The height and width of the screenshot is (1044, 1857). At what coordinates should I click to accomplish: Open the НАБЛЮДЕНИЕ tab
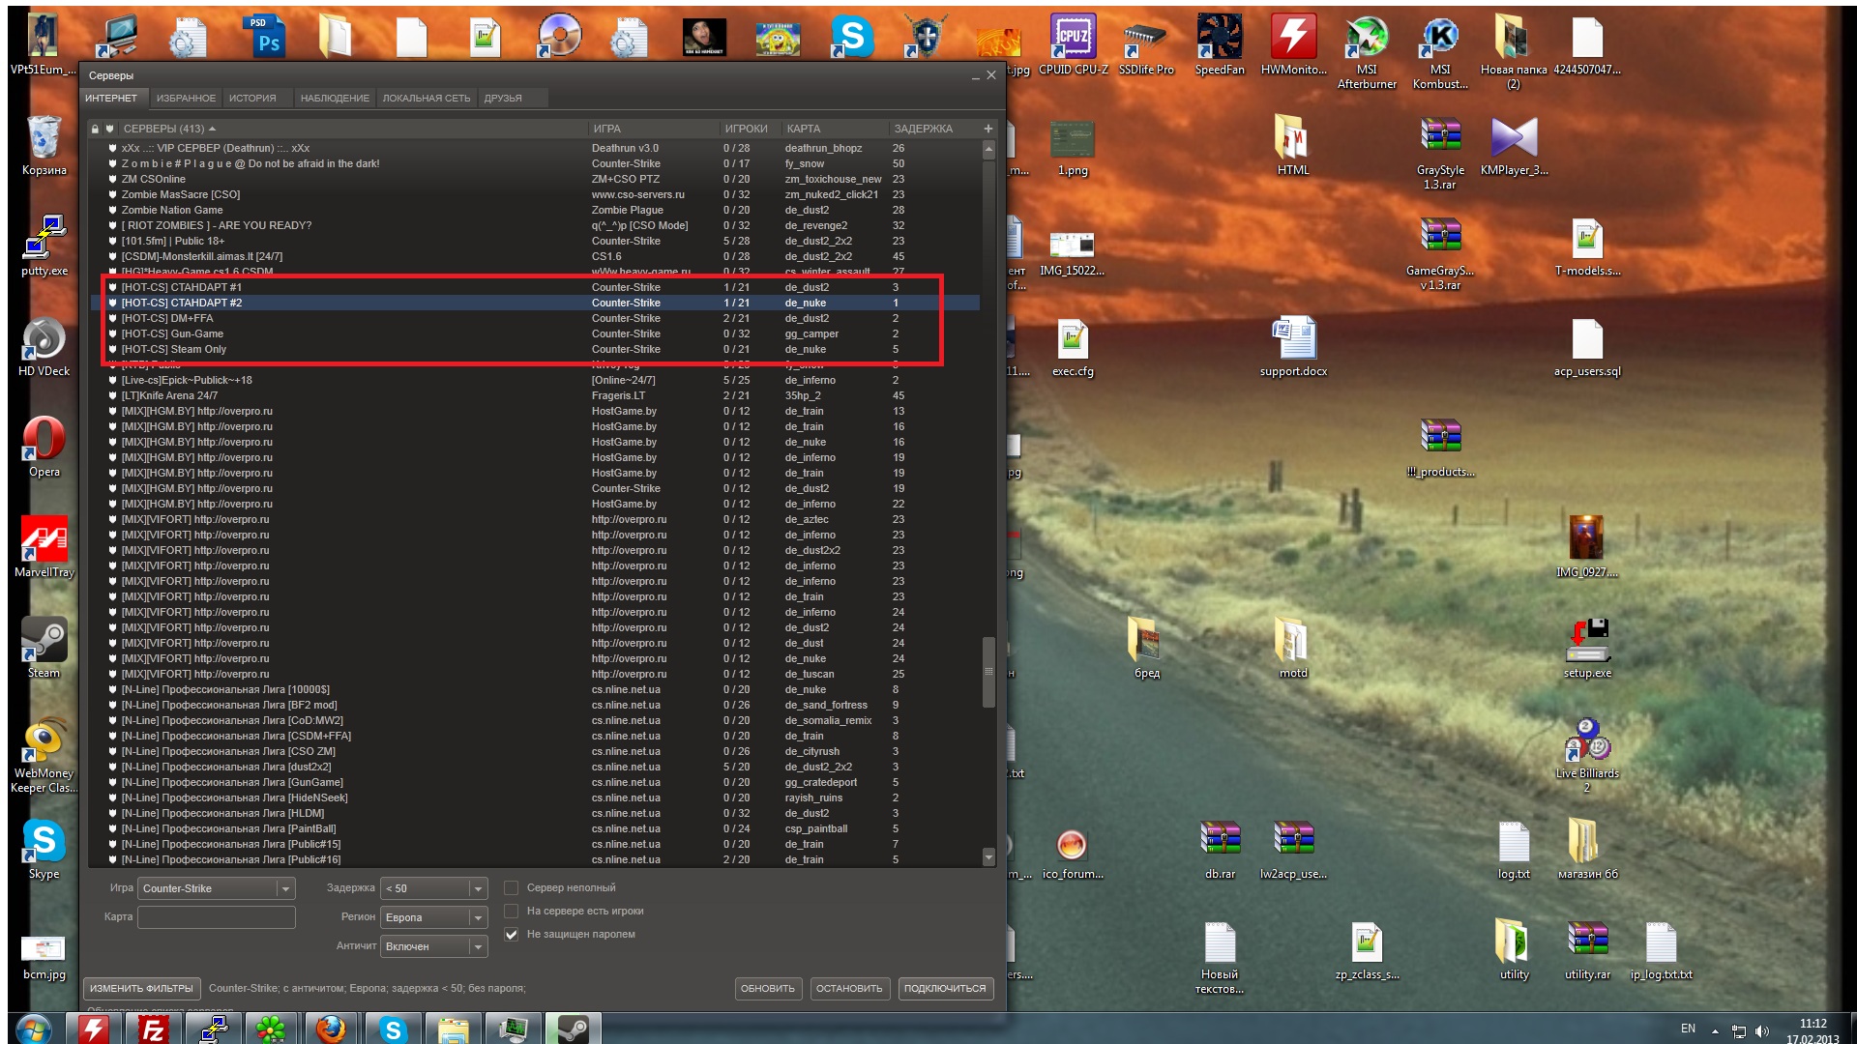pos(335,98)
